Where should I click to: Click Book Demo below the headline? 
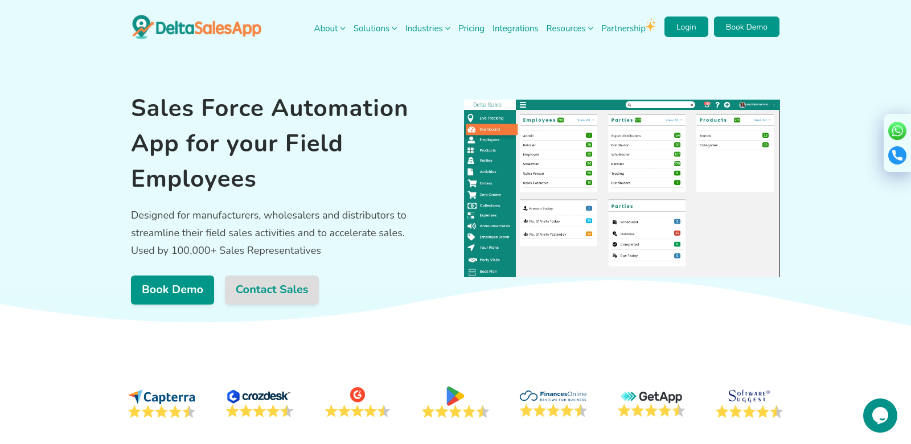point(173,290)
